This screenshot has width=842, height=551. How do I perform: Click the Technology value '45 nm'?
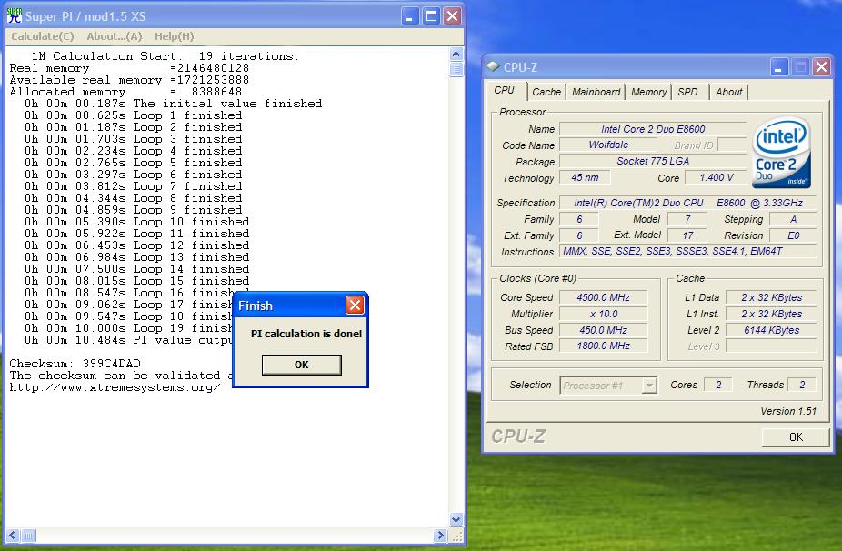pyautogui.click(x=585, y=178)
